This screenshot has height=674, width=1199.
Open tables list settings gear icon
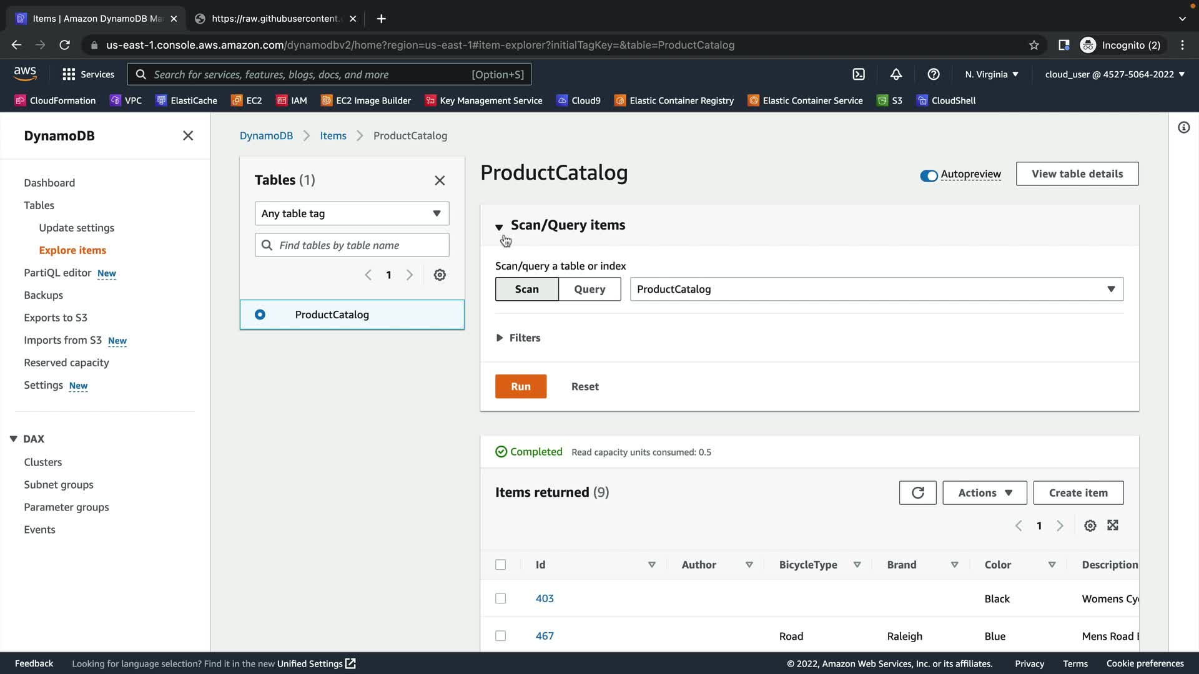coord(440,275)
